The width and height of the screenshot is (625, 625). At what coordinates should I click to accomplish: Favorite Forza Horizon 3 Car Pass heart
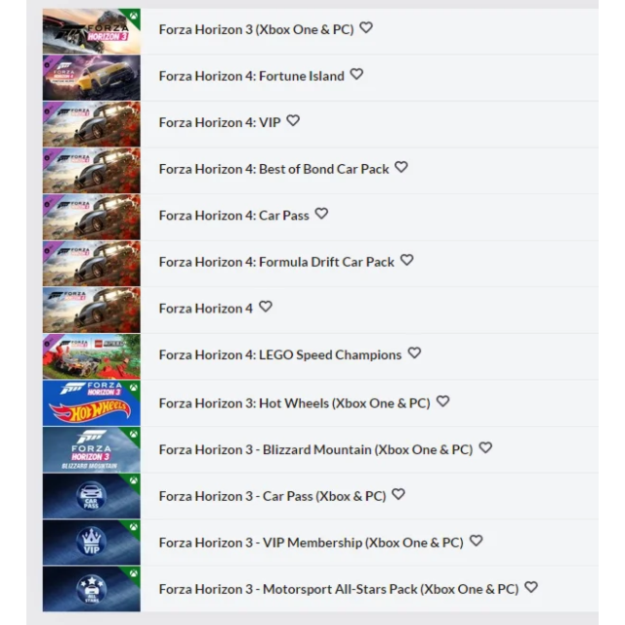pos(398,494)
